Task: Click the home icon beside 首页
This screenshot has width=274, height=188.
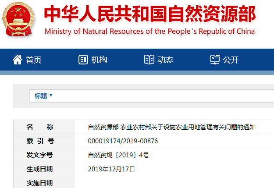Action: tap(18, 60)
